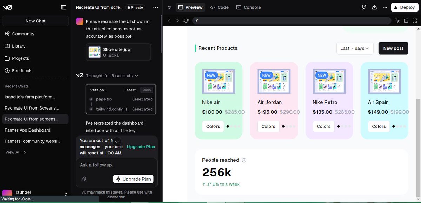
Task: Click the white Upgrade Plan button
Action: point(133,179)
